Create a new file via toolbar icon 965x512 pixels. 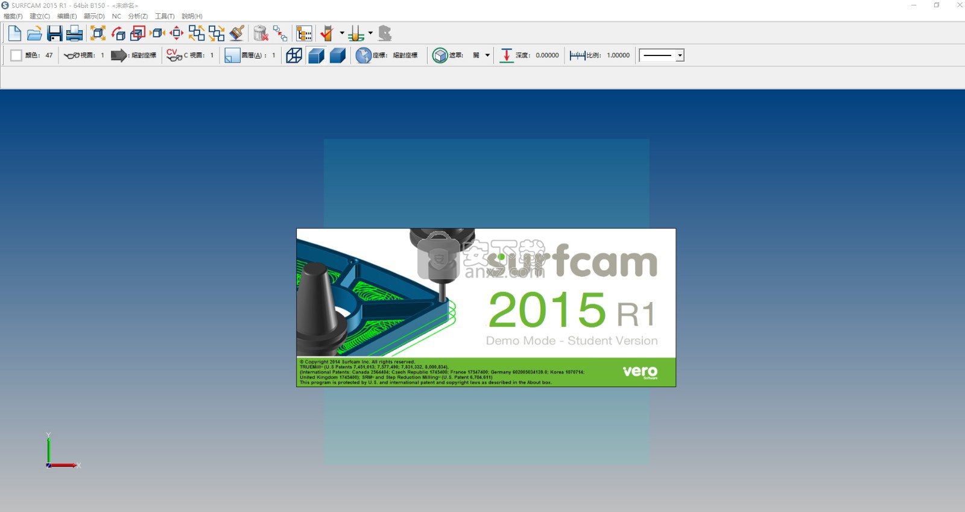pyautogui.click(x=14, y=34)
